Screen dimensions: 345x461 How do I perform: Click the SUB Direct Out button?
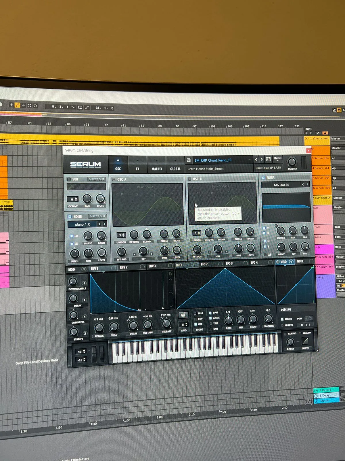tap(96, 179)
